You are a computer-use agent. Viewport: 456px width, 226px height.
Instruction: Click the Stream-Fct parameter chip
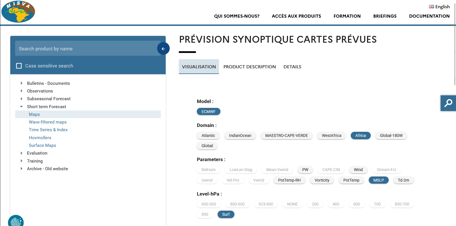[x=386, y=170]
